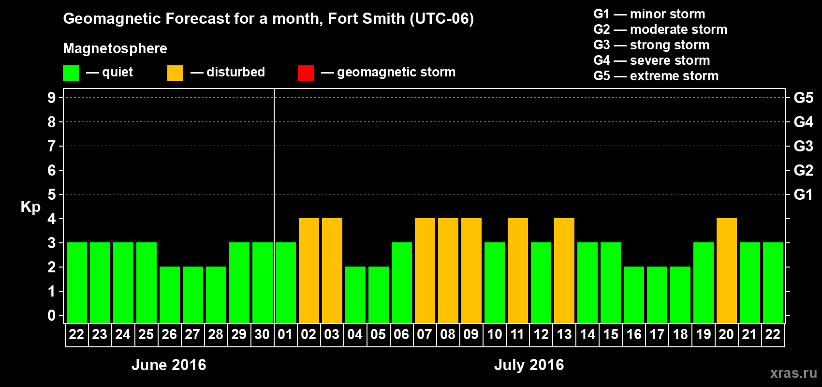Click the G1 right-axis label

click(x=804, y=194)
